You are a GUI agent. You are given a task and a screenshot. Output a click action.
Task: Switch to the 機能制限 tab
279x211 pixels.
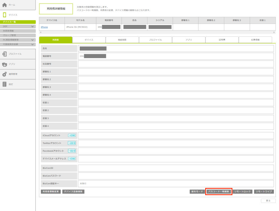point(122,40)
